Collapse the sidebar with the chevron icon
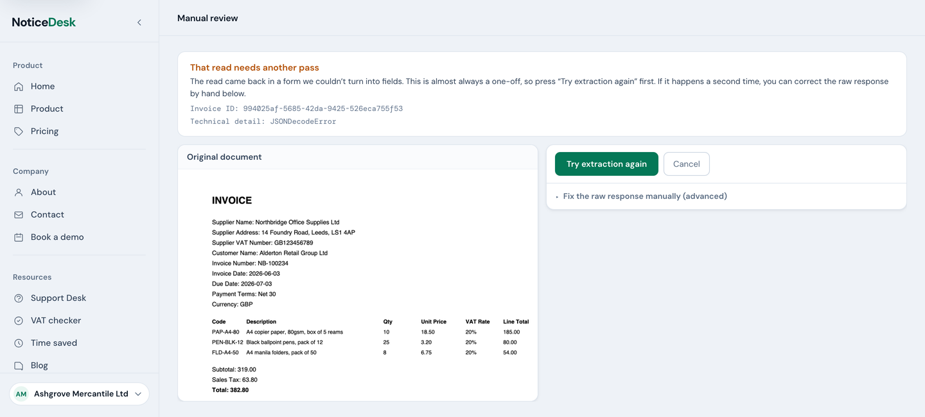Screen dimensions: 925x417 pyautogui.click(x=139, y=22)
